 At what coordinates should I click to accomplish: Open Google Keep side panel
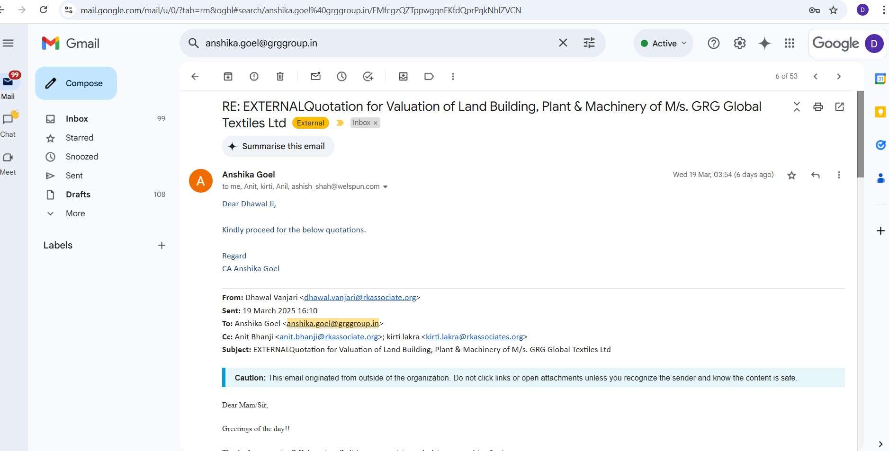(880, 112)
